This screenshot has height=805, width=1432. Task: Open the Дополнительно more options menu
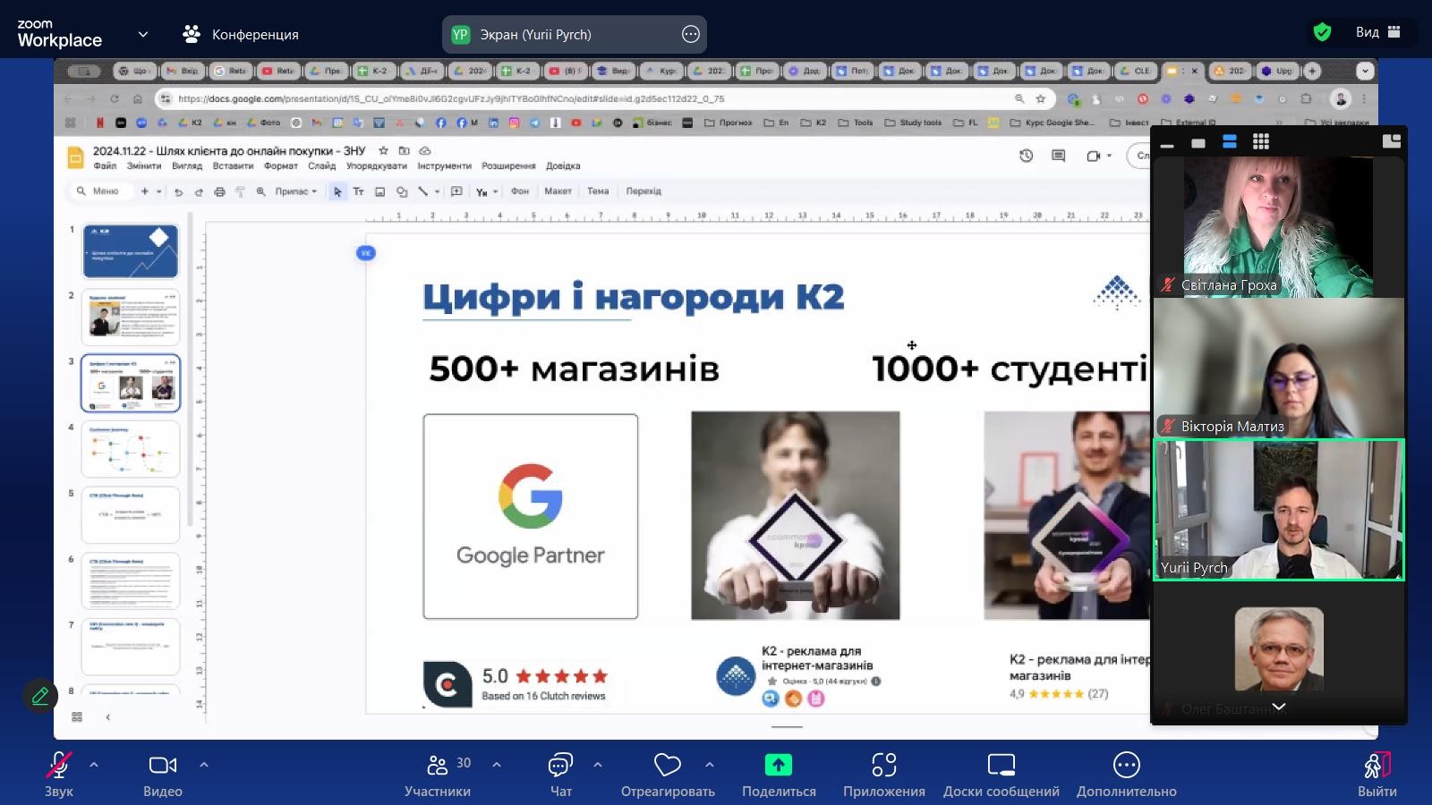coord(1127,774)
